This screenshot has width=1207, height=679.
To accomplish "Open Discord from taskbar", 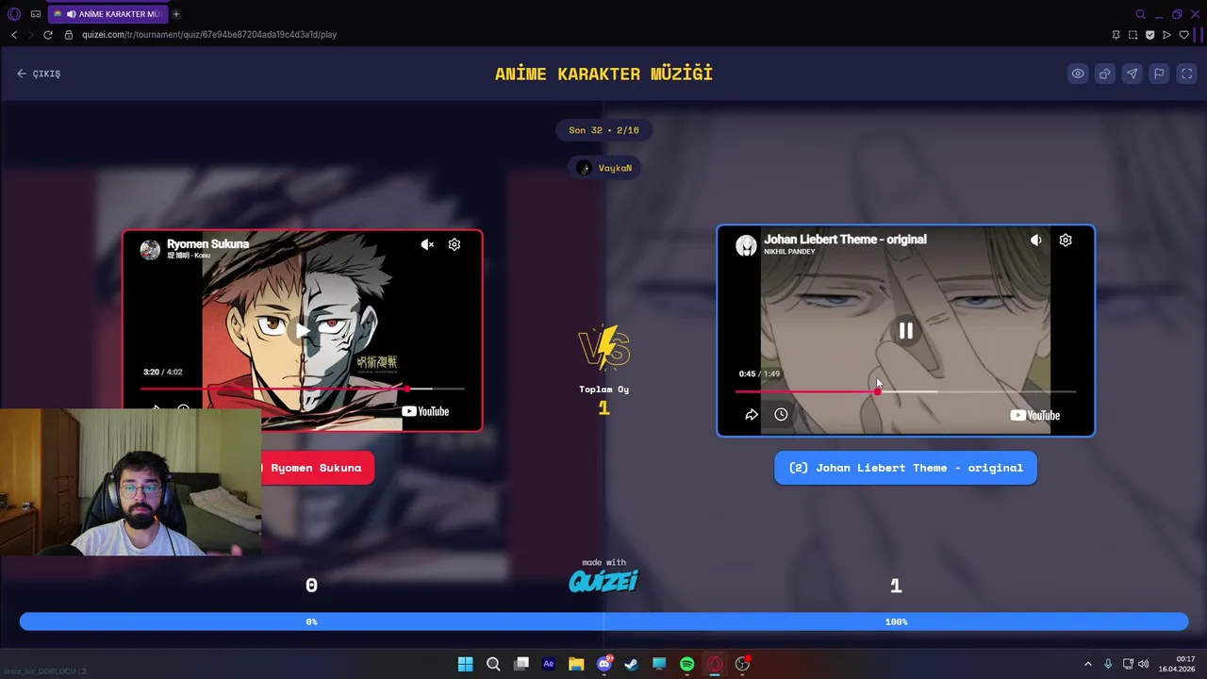I will pos(604,664).
